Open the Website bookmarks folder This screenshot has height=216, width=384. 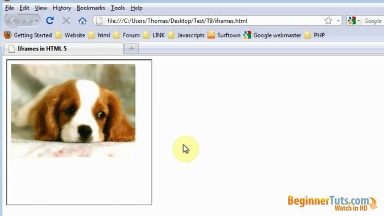point(75,35)
